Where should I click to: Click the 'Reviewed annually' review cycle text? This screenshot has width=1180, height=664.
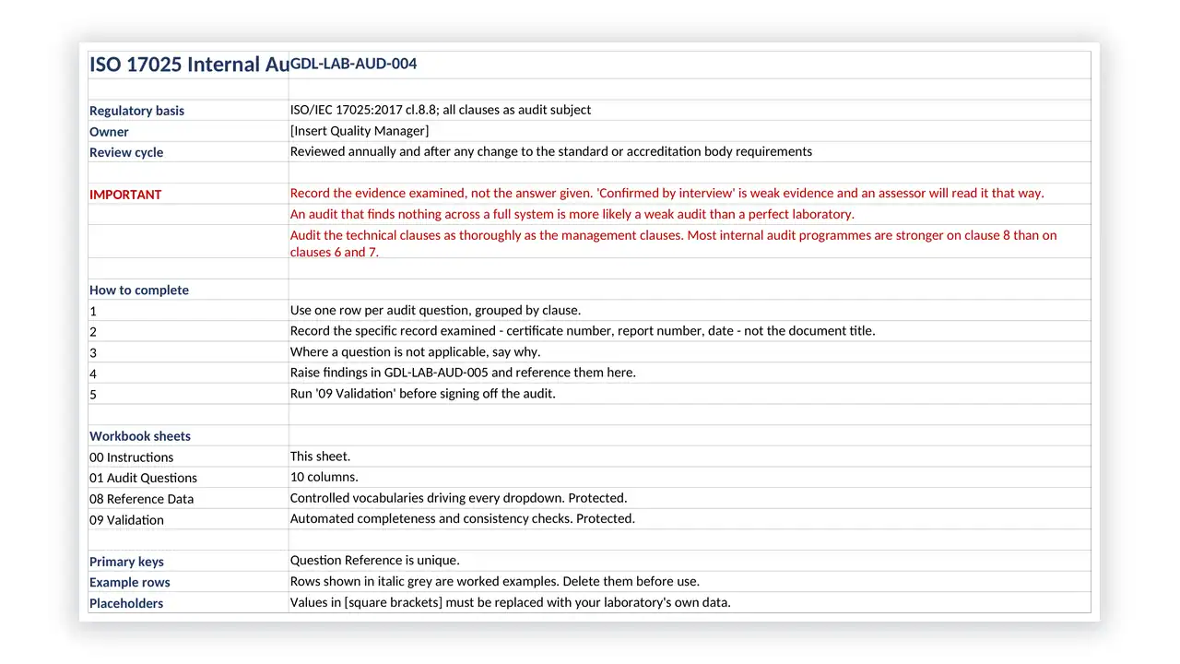click(550, 151)
